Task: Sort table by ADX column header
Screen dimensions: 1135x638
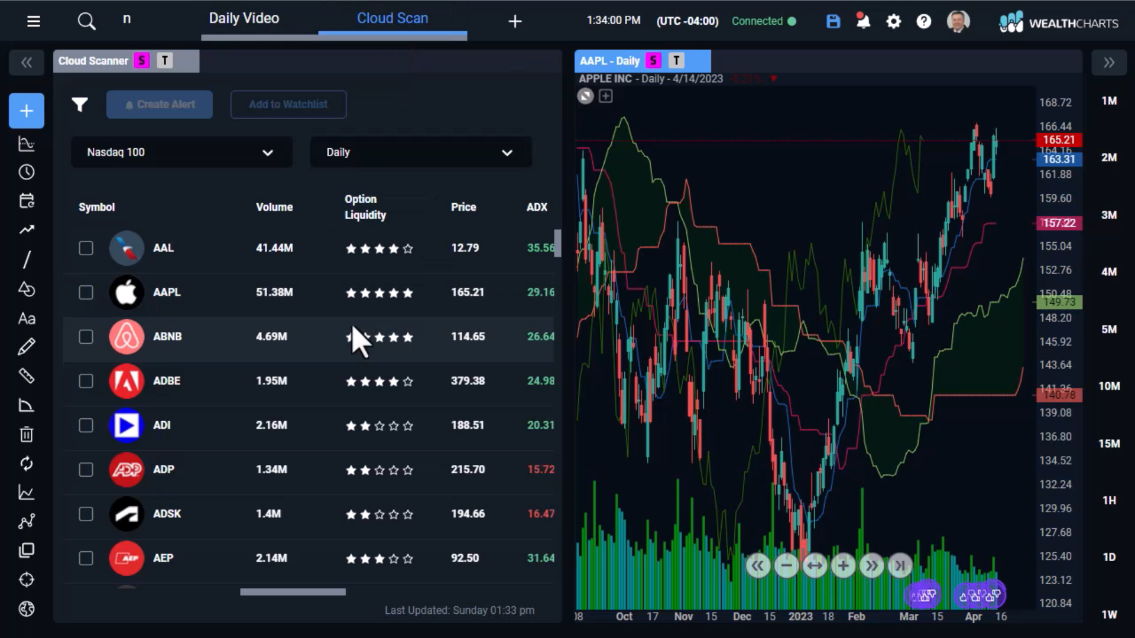Action: 537,207
